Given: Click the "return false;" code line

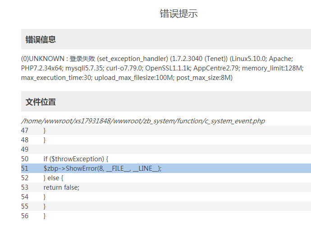Looking at the screenshot, I should click(x=61, y=187).
